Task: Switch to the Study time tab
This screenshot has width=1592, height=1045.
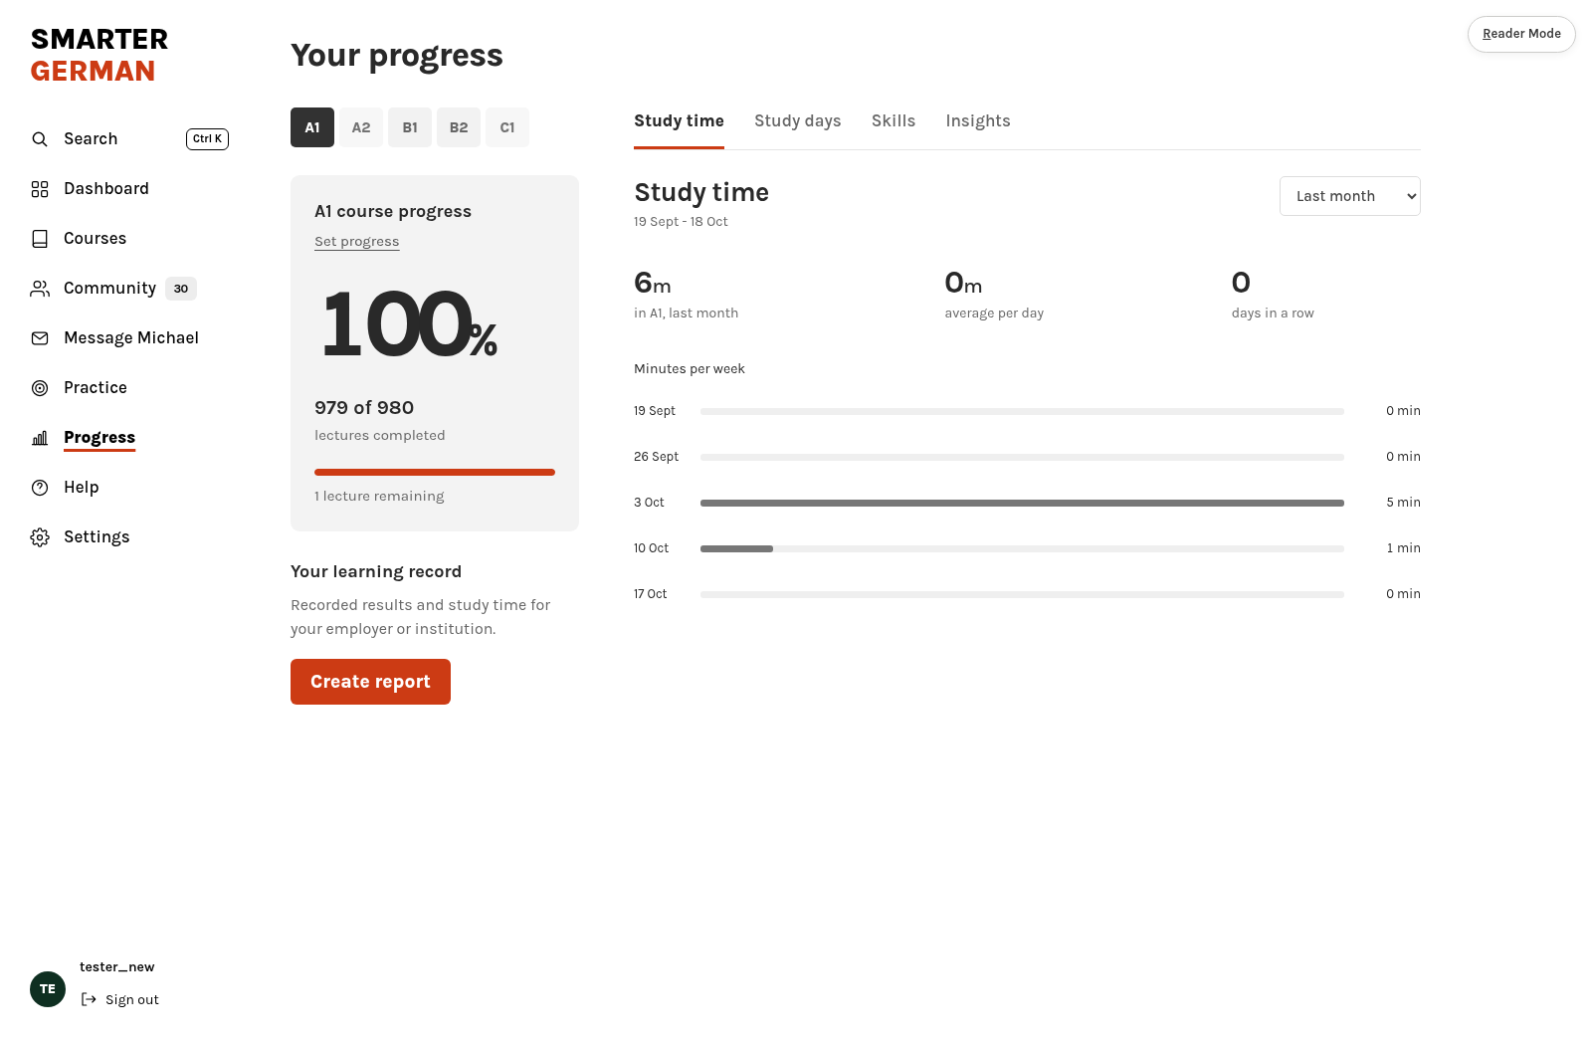Action: (x=679, y=121)
